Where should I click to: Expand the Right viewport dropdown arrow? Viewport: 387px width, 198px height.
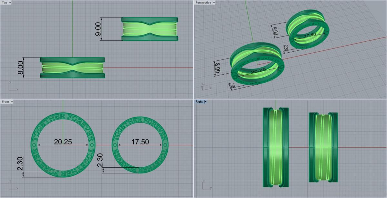205,102
